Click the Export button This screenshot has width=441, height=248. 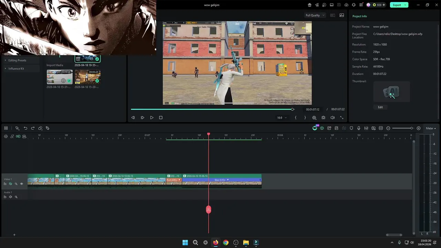(397, 5)
